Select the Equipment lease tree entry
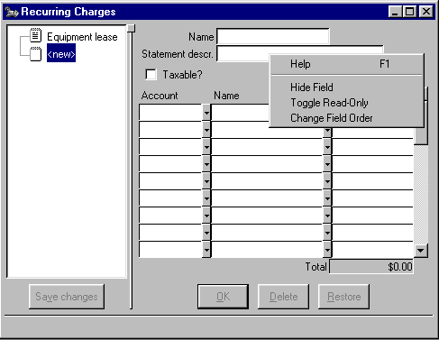This screenshot has width=439, height=340. [x=82, y=37]
